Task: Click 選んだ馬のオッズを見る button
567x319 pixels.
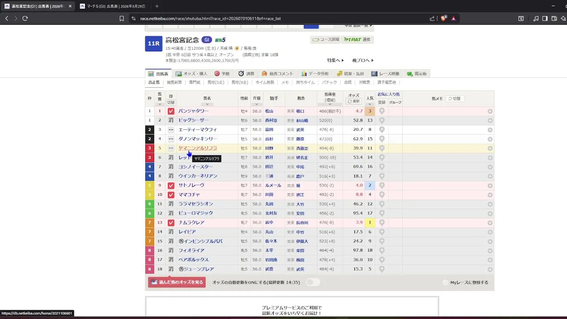Action: coord(177,282)
